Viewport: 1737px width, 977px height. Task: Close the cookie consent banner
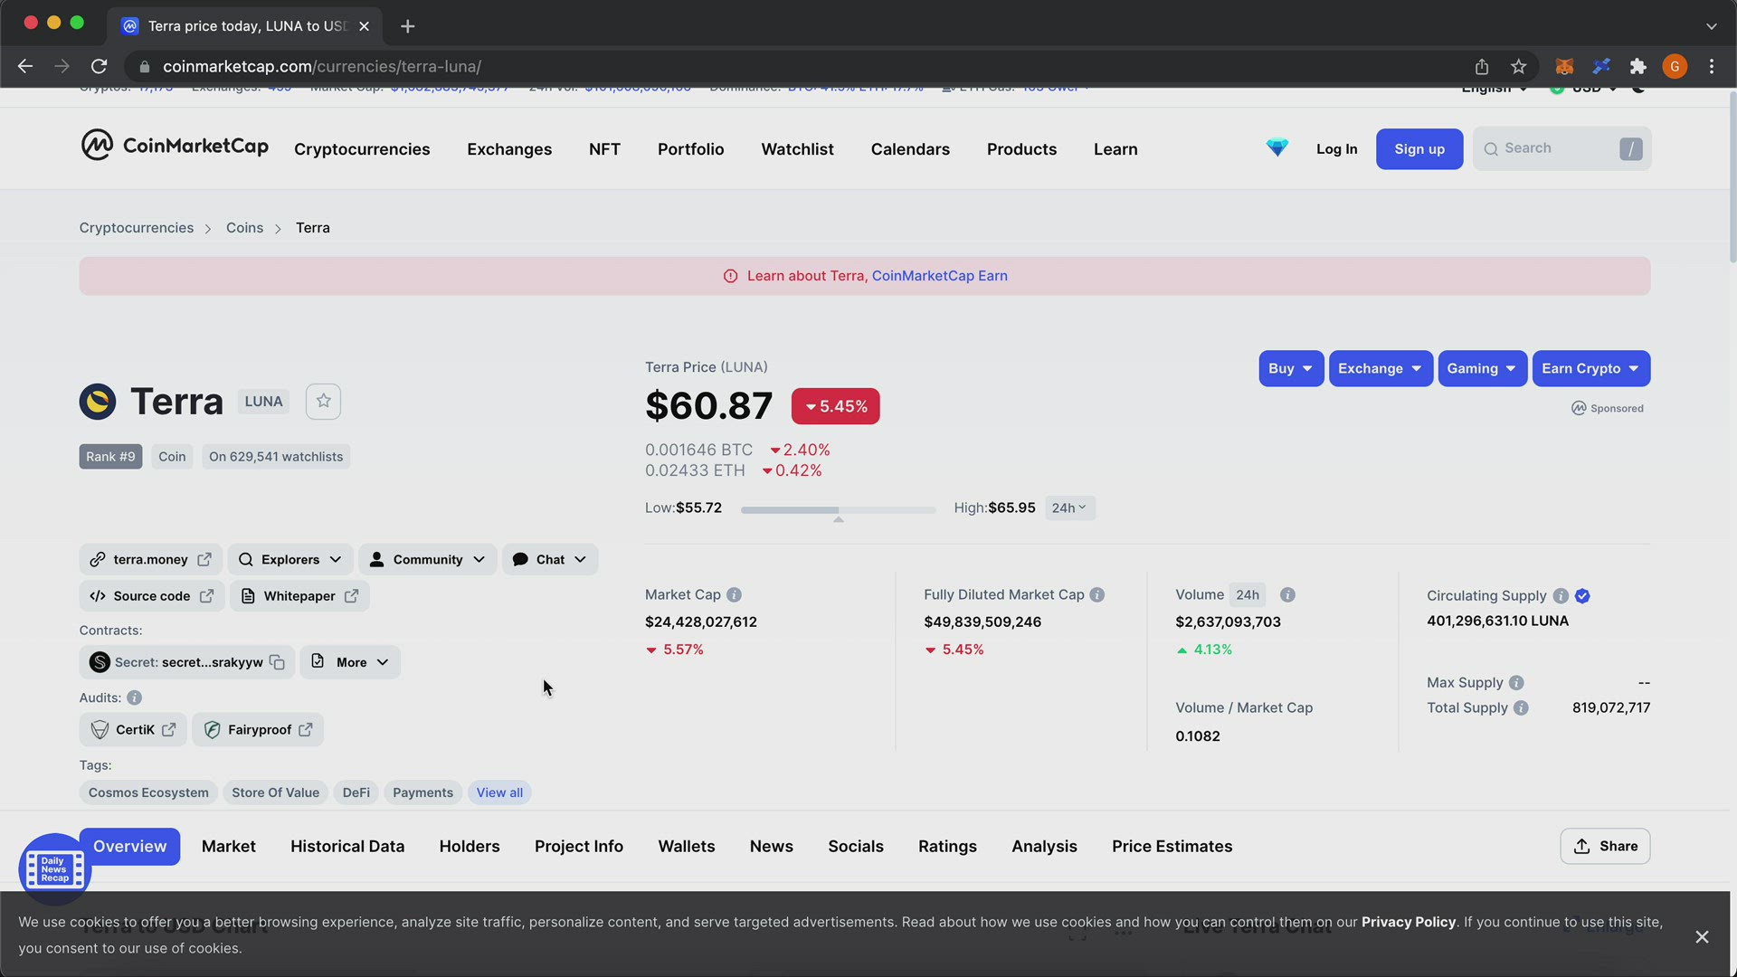(1702, 937)
